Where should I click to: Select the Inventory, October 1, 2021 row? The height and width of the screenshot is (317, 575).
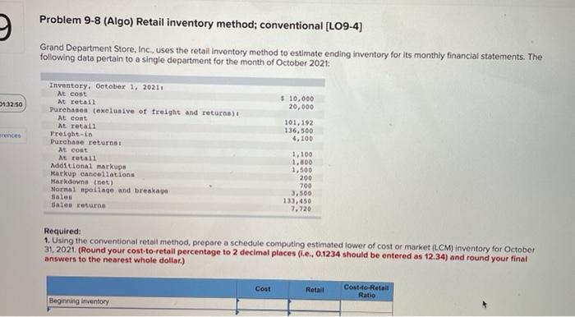pyautogui.click(x=106, y=86)
